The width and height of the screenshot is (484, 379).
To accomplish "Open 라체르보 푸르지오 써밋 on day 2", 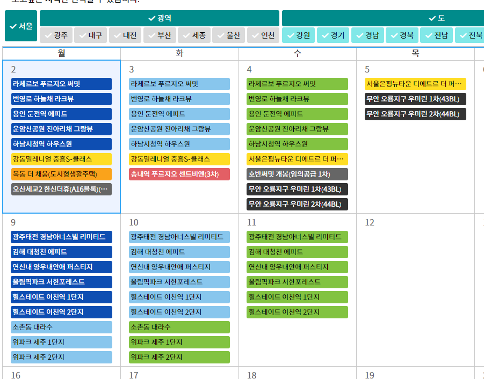I will point(61,84).
